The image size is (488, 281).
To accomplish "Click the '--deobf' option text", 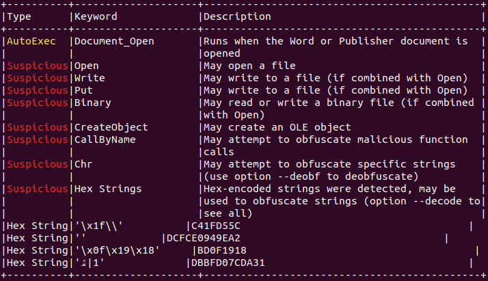I will point(305,177).
